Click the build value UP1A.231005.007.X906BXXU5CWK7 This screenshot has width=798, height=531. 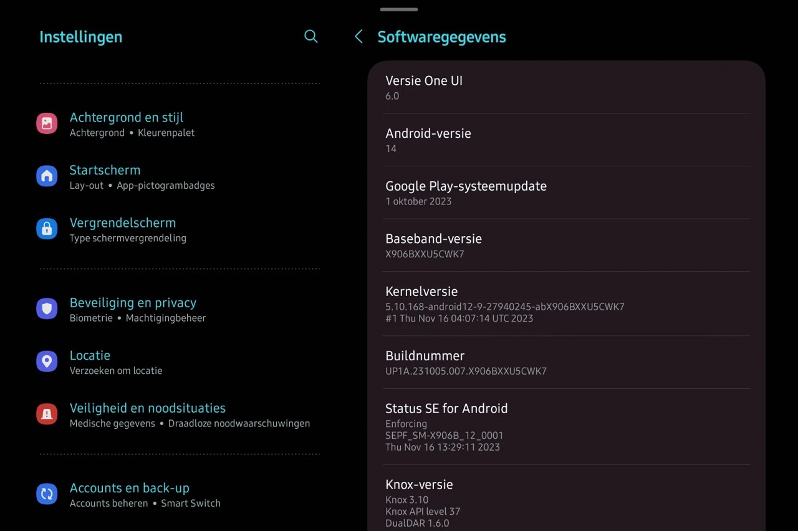(466, 371)
